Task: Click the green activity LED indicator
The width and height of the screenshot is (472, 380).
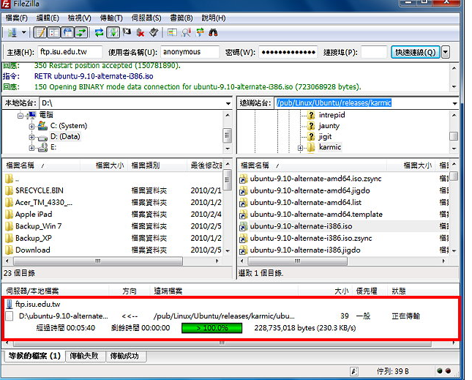Action: (440, 370)
